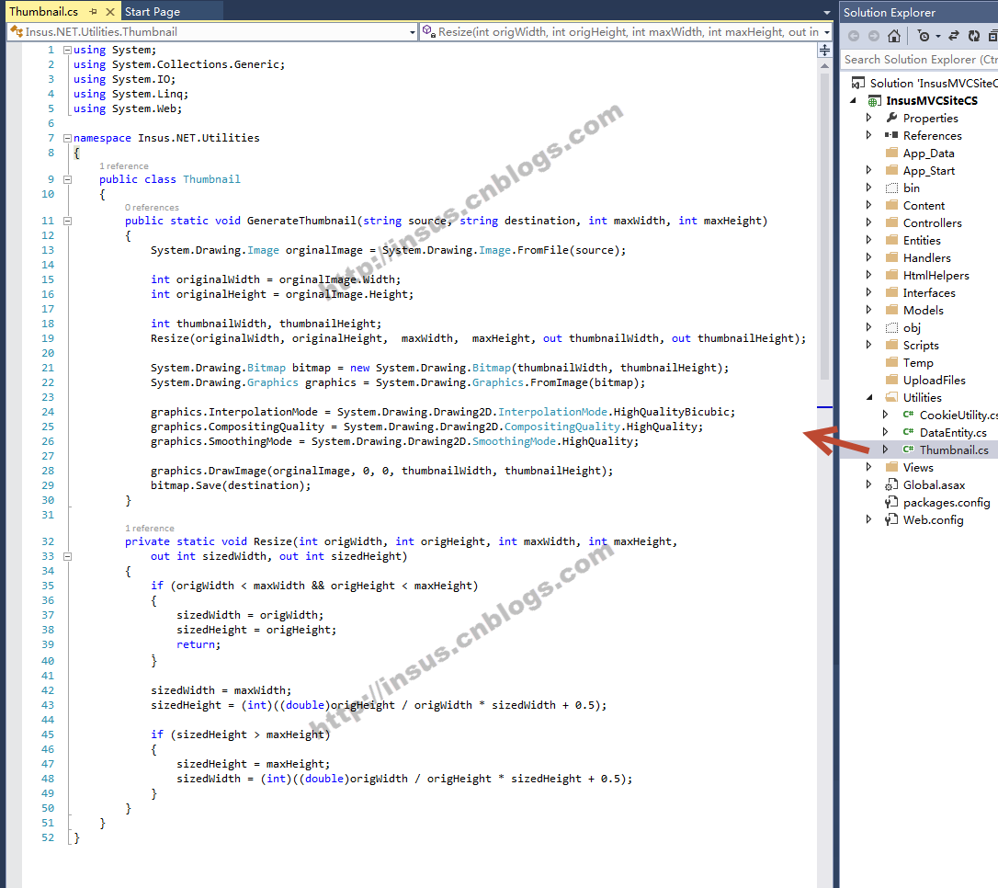Click 'return;' on line 39
The height and width of the screenshot is (888, 998).
pos(198,644)
